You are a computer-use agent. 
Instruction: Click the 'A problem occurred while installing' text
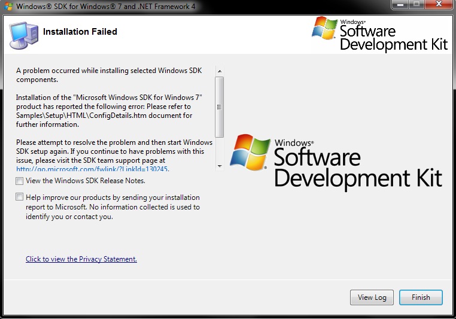pos(109,75)
